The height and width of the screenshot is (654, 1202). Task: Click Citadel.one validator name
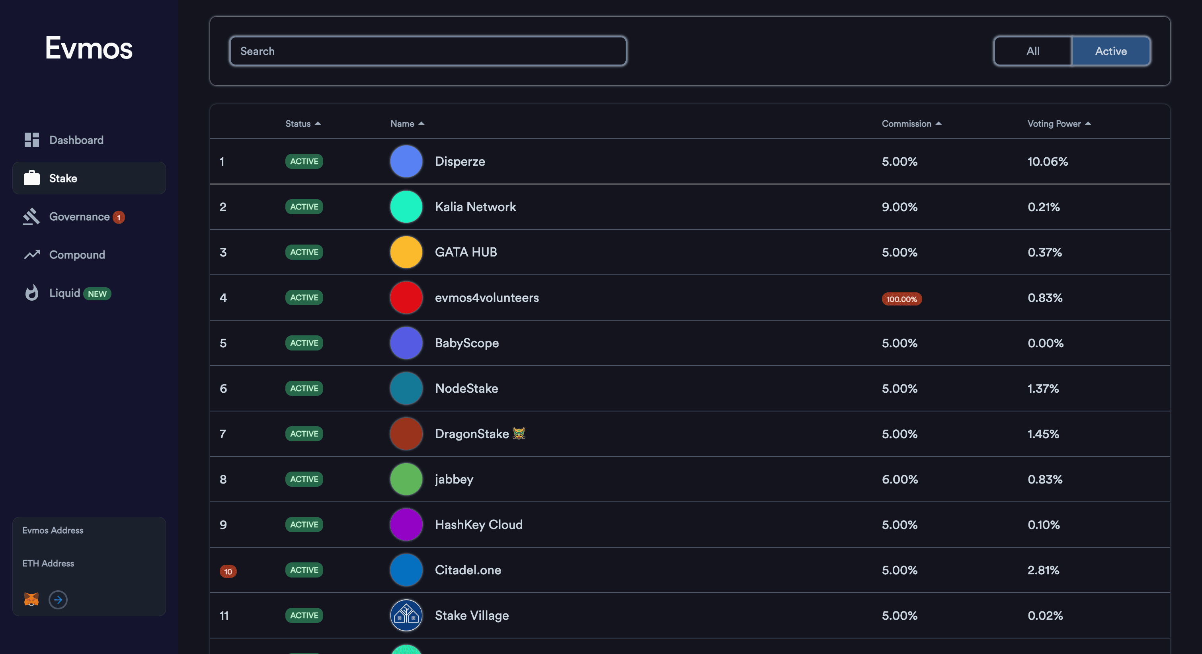click(468, 570)
